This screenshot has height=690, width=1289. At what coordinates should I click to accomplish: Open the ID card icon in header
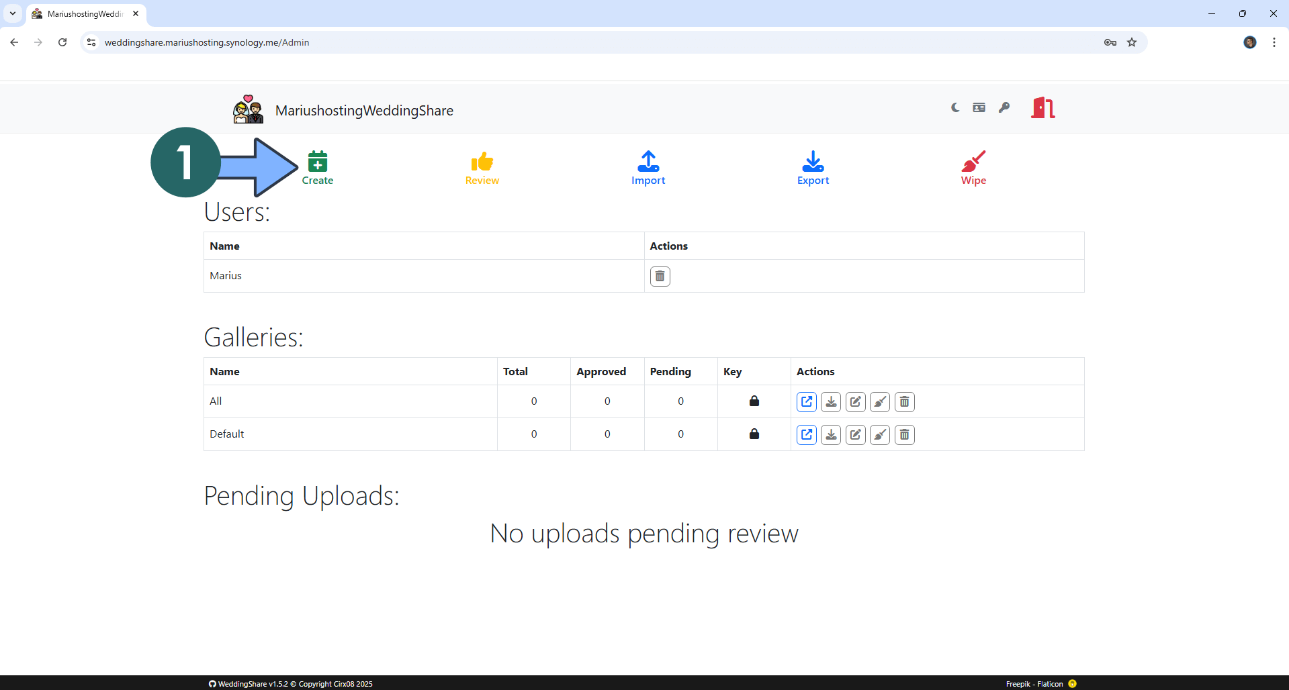[x=979, y=107]
